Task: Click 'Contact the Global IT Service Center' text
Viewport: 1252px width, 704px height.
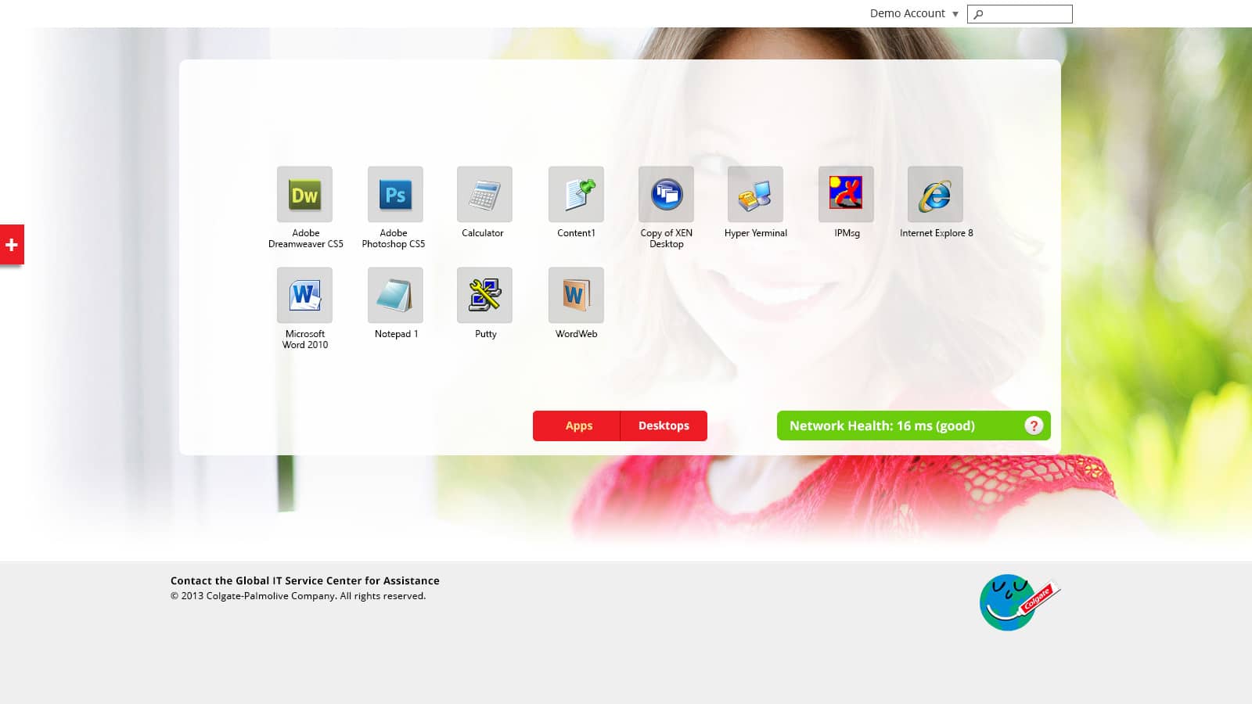Action: 305,580
